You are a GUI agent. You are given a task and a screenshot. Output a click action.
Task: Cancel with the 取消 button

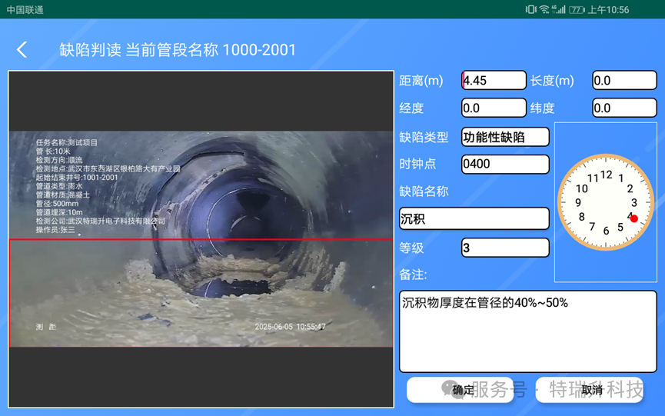coord(590,390)
